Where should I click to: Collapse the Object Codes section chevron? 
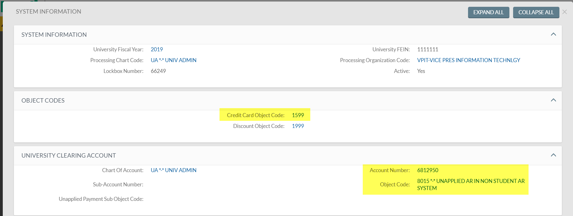553,100
